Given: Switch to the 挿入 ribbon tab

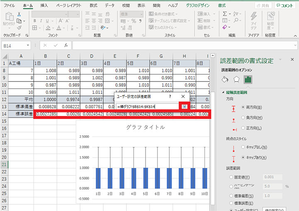Looking at the screenshot, I should coord(44,5).
